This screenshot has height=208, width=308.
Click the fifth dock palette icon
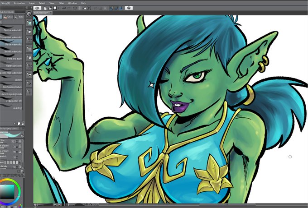[29, 58]
